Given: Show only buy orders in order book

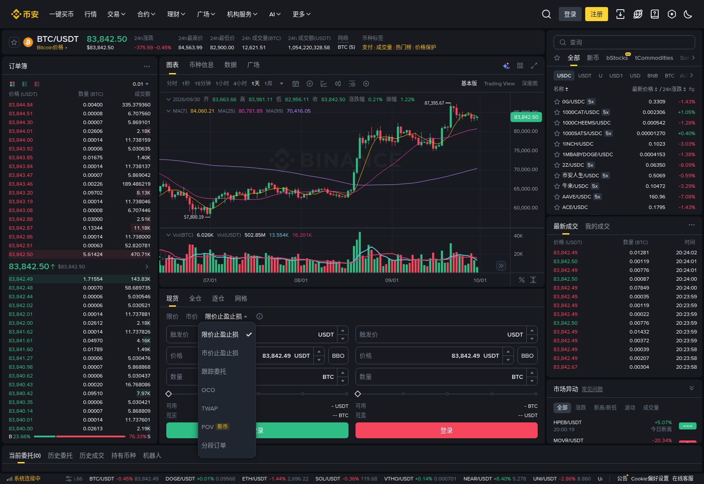Looking at the screenshot, I should pos(25,84).
